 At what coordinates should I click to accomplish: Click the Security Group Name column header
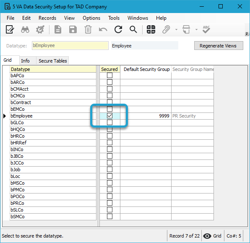[193, 69]
